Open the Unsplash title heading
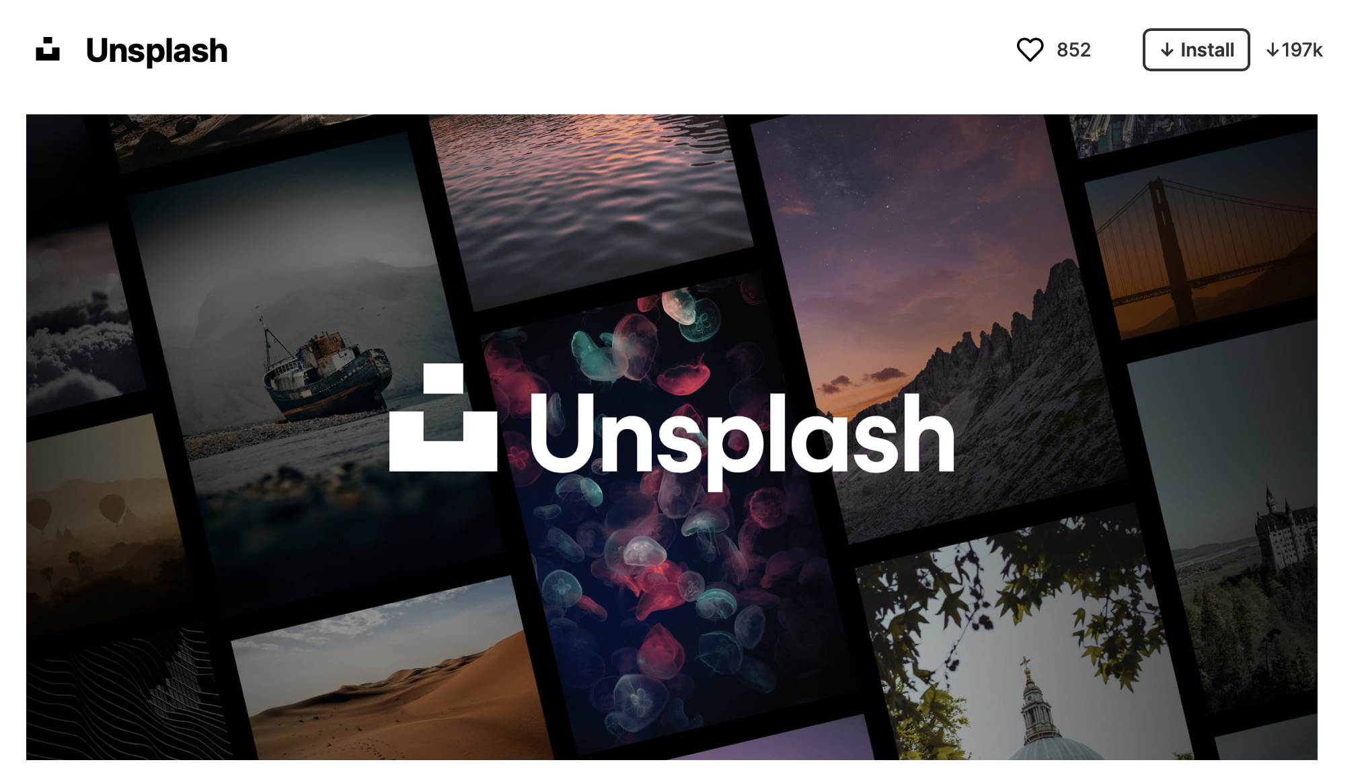Screen dimensions: 1364x783 (157, 50)
